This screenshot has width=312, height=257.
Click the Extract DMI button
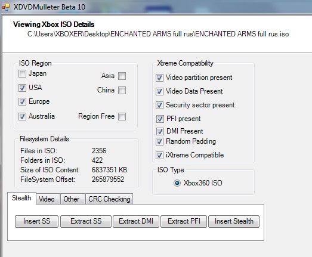(x=136, y=221)
